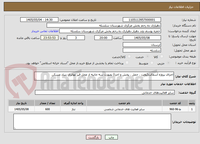Click the deadline date field 1405/05/08

tap(142, 38)
